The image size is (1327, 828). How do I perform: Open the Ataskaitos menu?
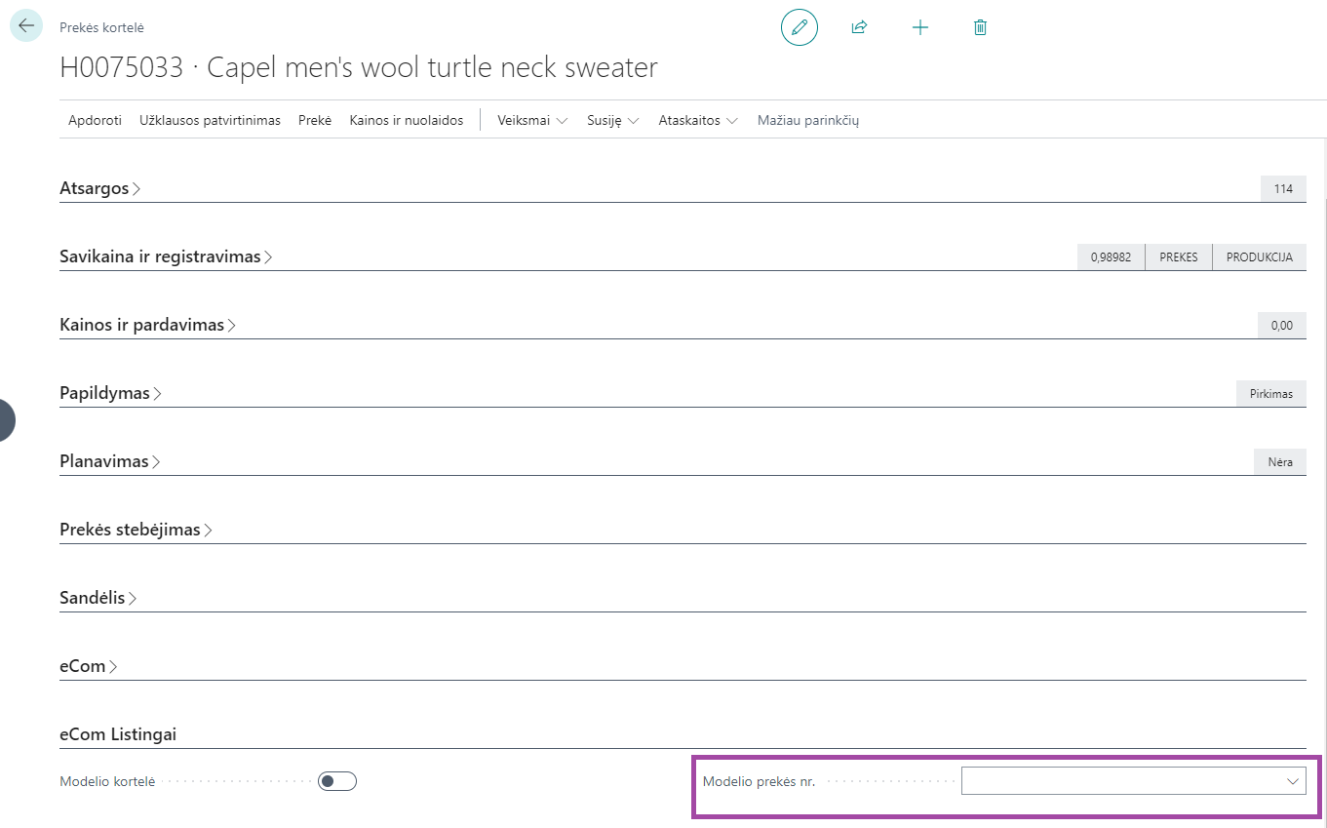tap(698, 120)
